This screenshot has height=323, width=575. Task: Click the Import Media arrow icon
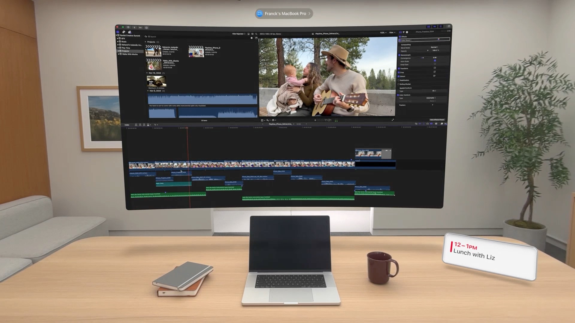coord(134,28)
